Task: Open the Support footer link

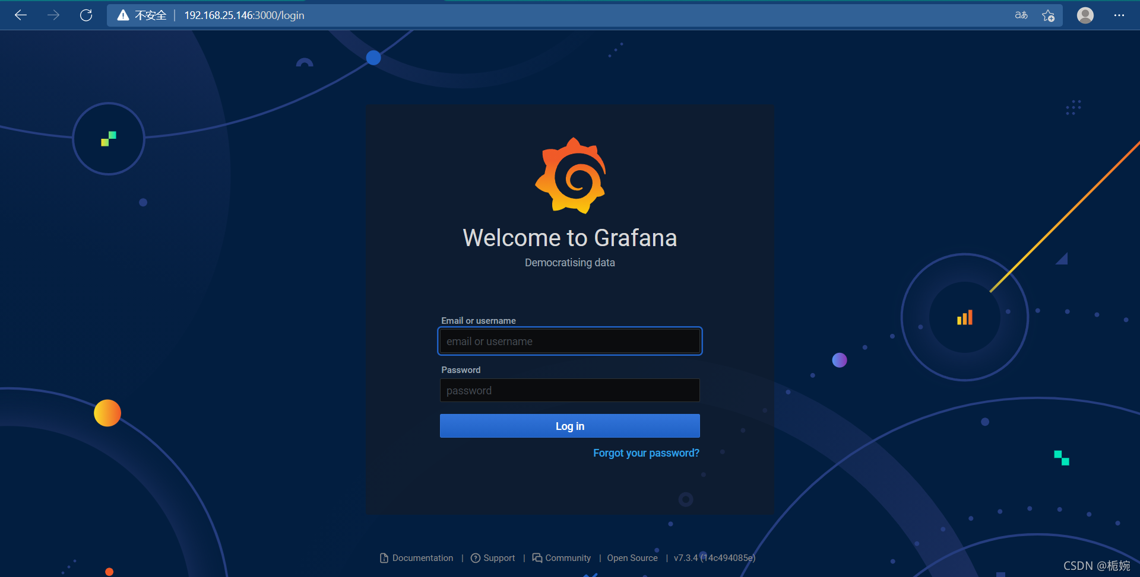Action: 493,558
